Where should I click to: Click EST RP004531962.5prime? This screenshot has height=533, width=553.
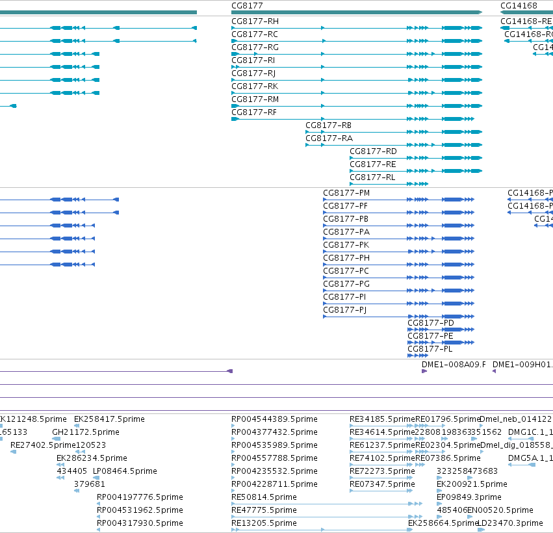coord(140,510)
